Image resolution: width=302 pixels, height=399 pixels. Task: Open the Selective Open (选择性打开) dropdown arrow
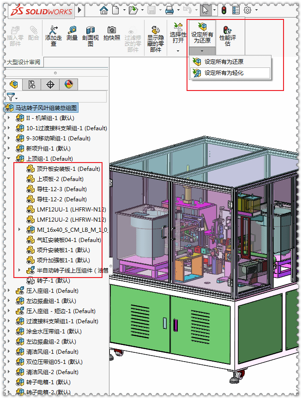click(178, 51)
